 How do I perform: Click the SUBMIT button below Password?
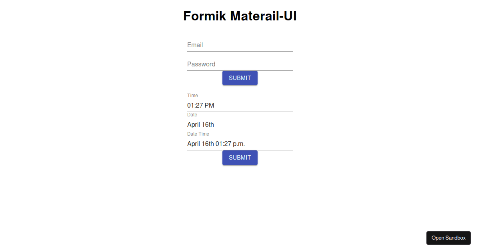[x=240, y=78]
